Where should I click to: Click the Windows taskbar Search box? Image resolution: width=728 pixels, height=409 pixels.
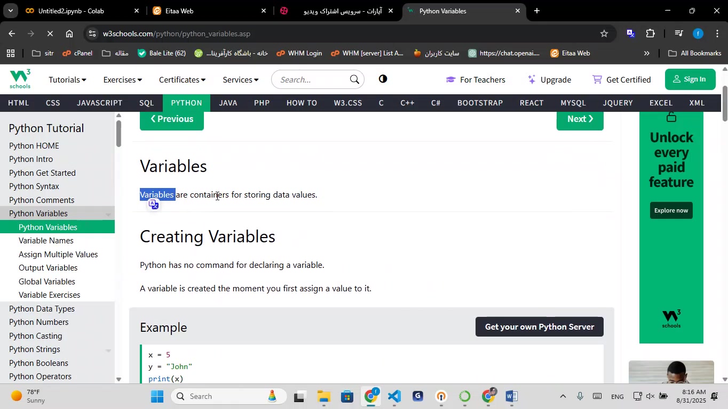click(228, 396)
